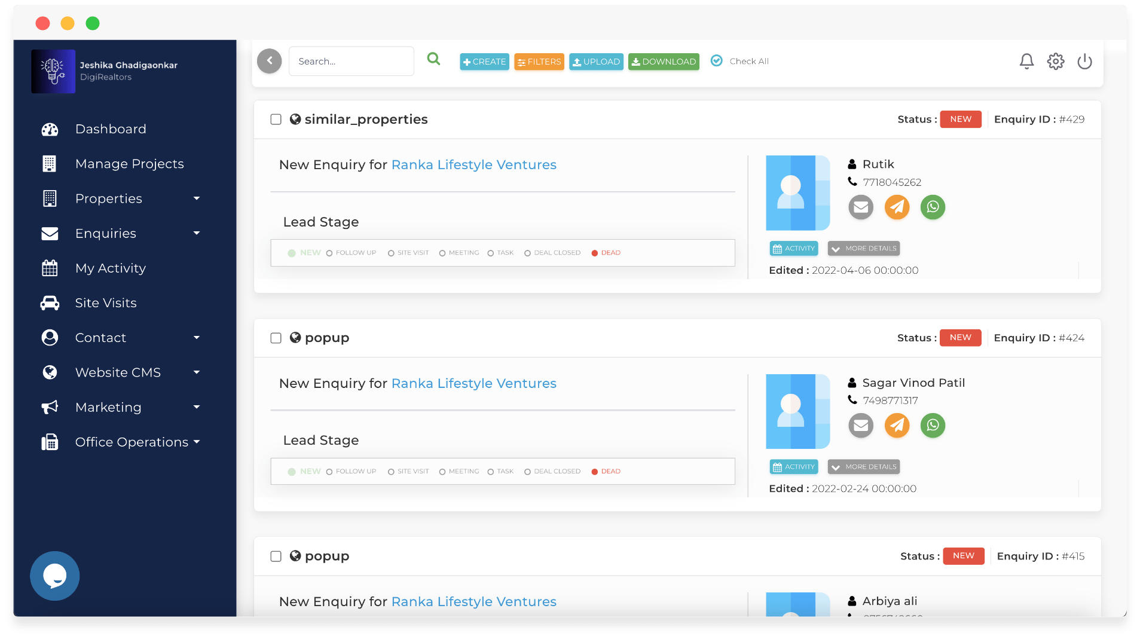
Task: Open settings via the gear icon
Action: pyautogui.click(x=1055, y=62)
